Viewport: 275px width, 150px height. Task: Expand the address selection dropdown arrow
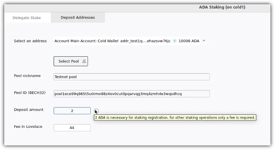(x=204, y=40)
